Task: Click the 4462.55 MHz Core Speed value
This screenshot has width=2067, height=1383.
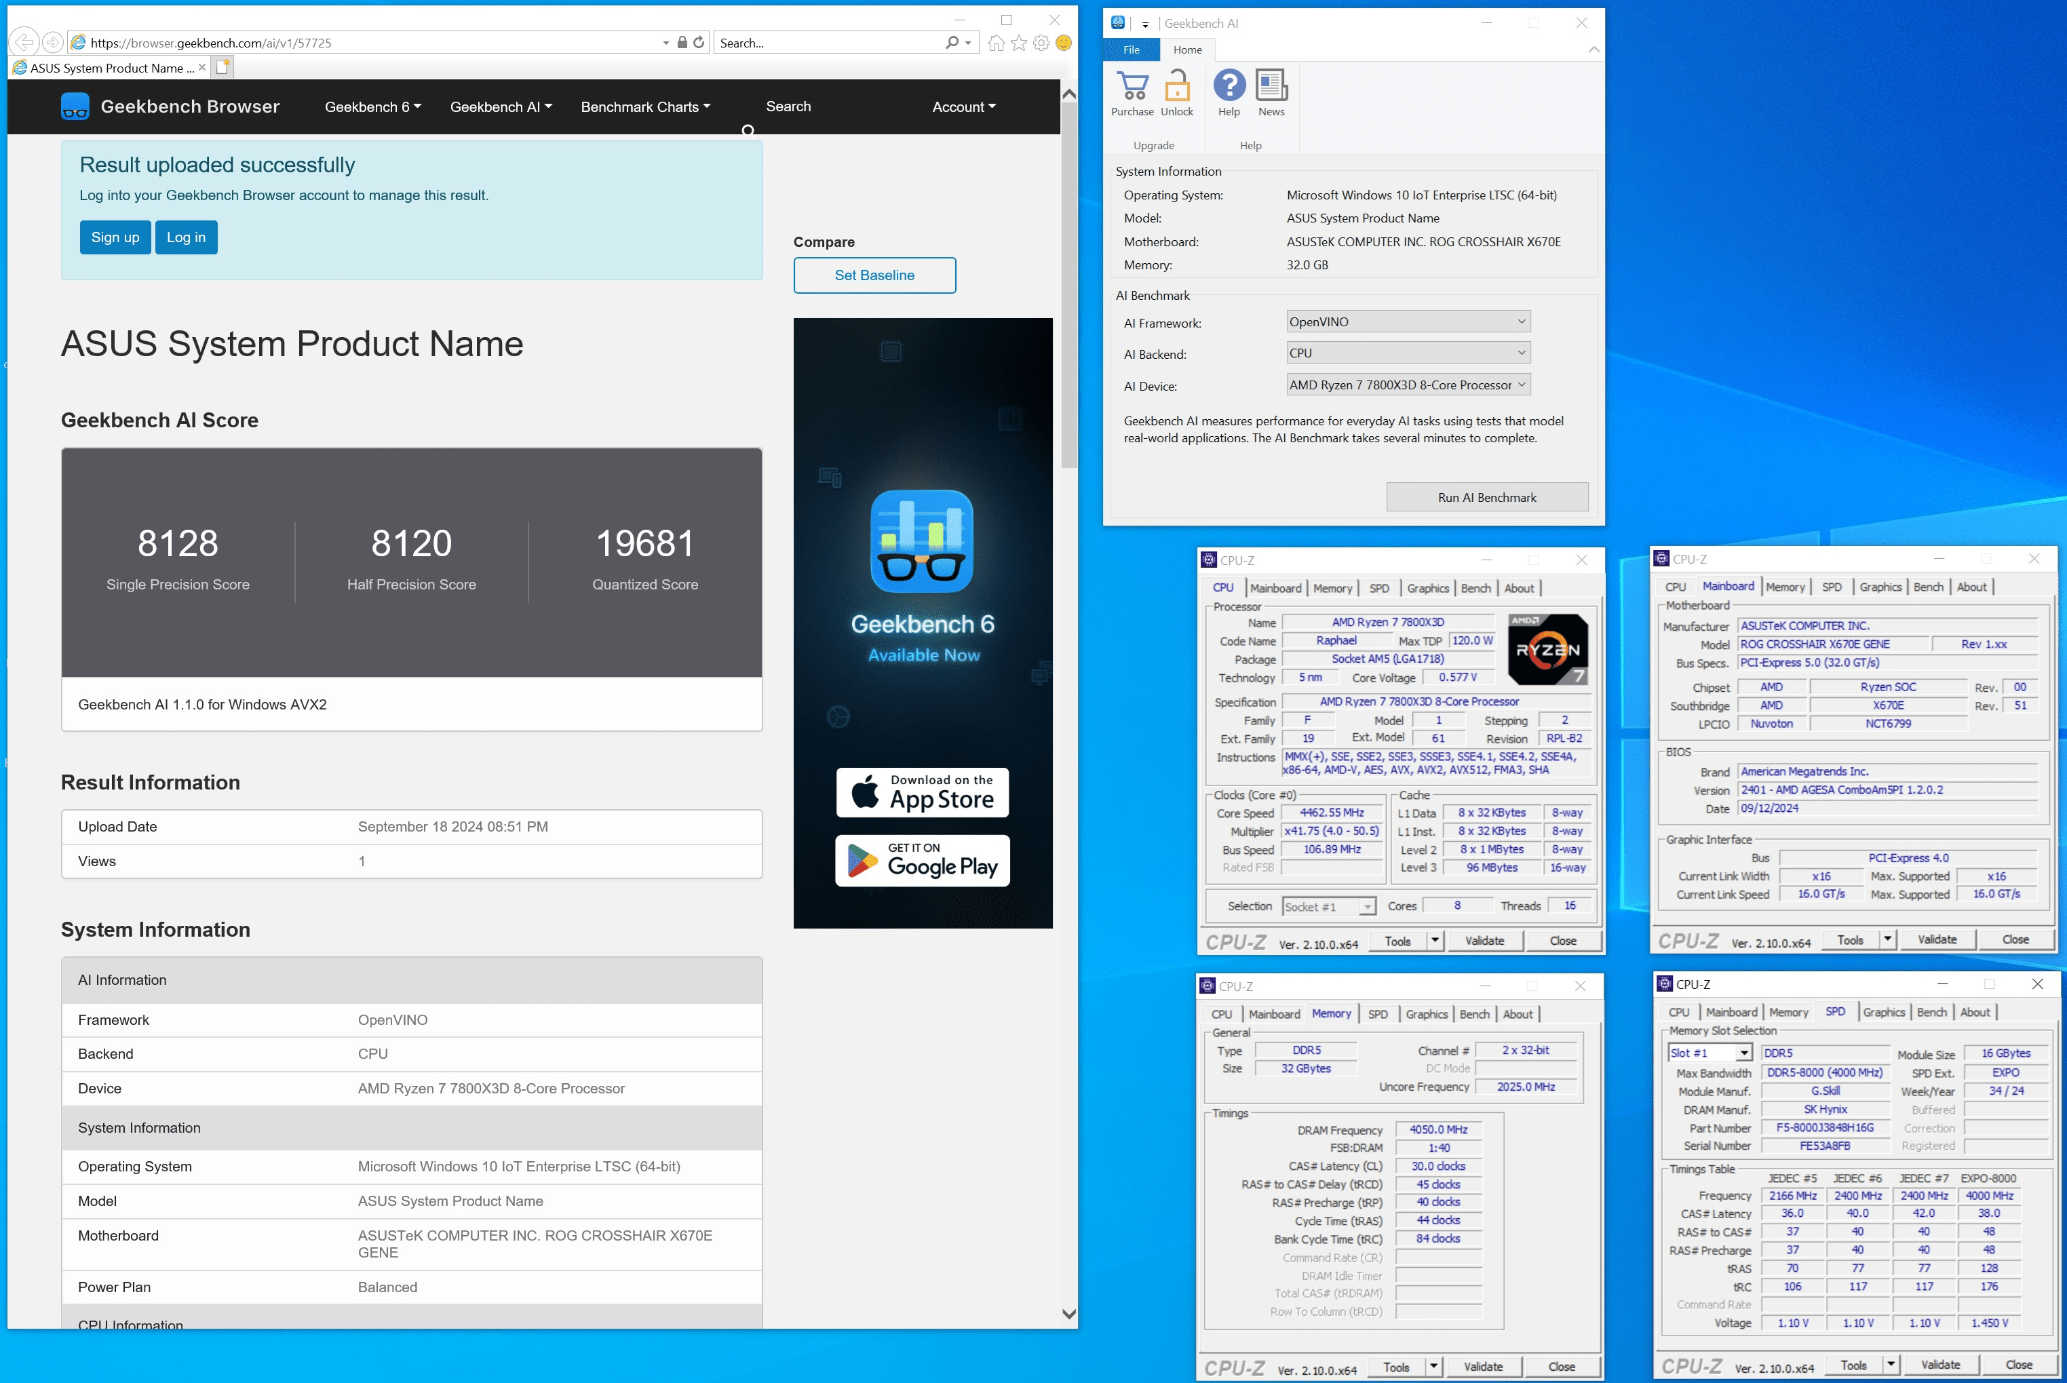Action: point(1331,813)
